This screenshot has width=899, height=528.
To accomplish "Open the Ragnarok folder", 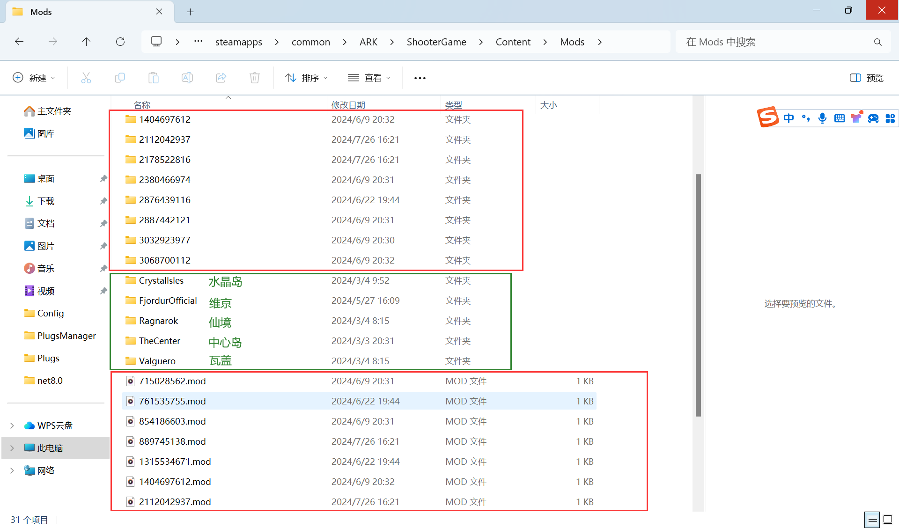I will coord(158,321).
